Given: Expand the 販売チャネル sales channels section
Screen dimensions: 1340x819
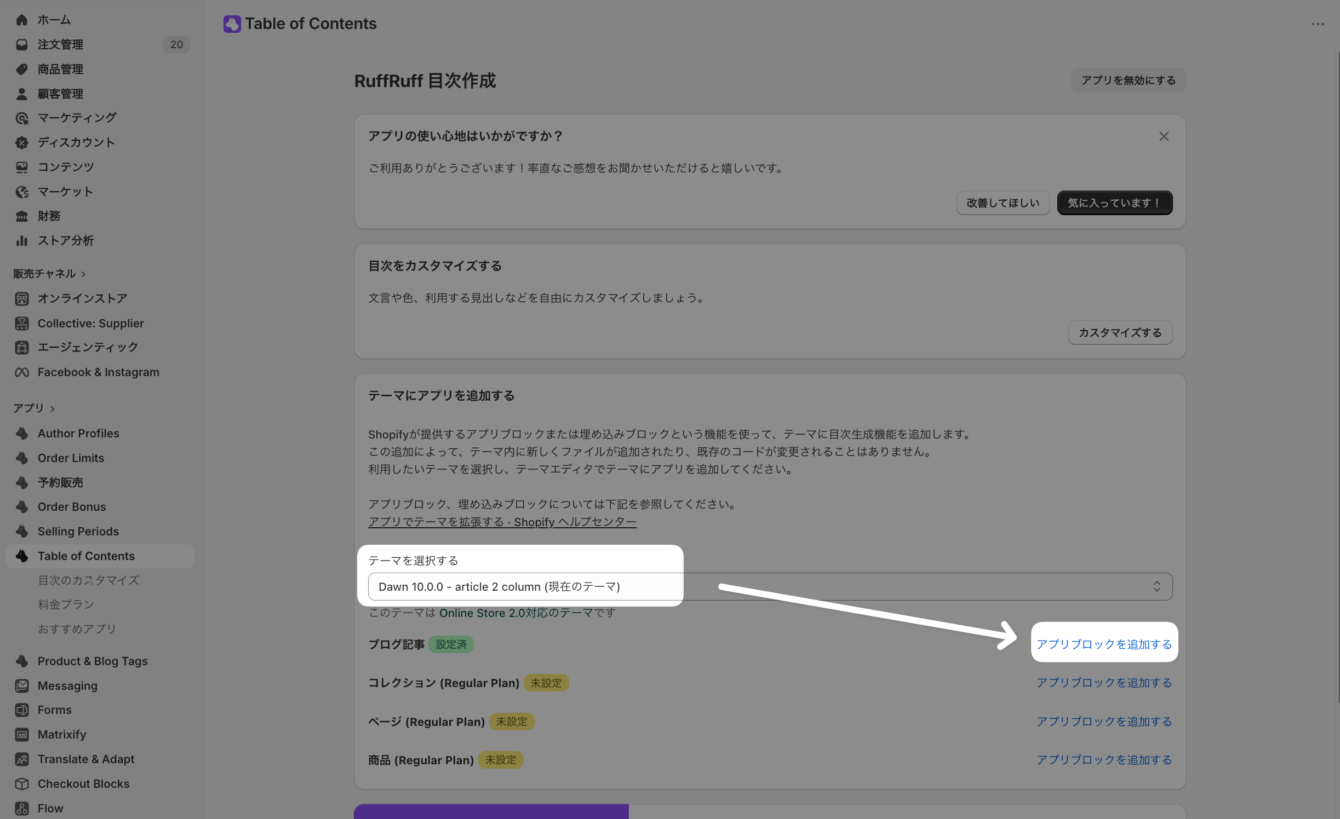Looking at the screenshot, I should tap(49, 274).
